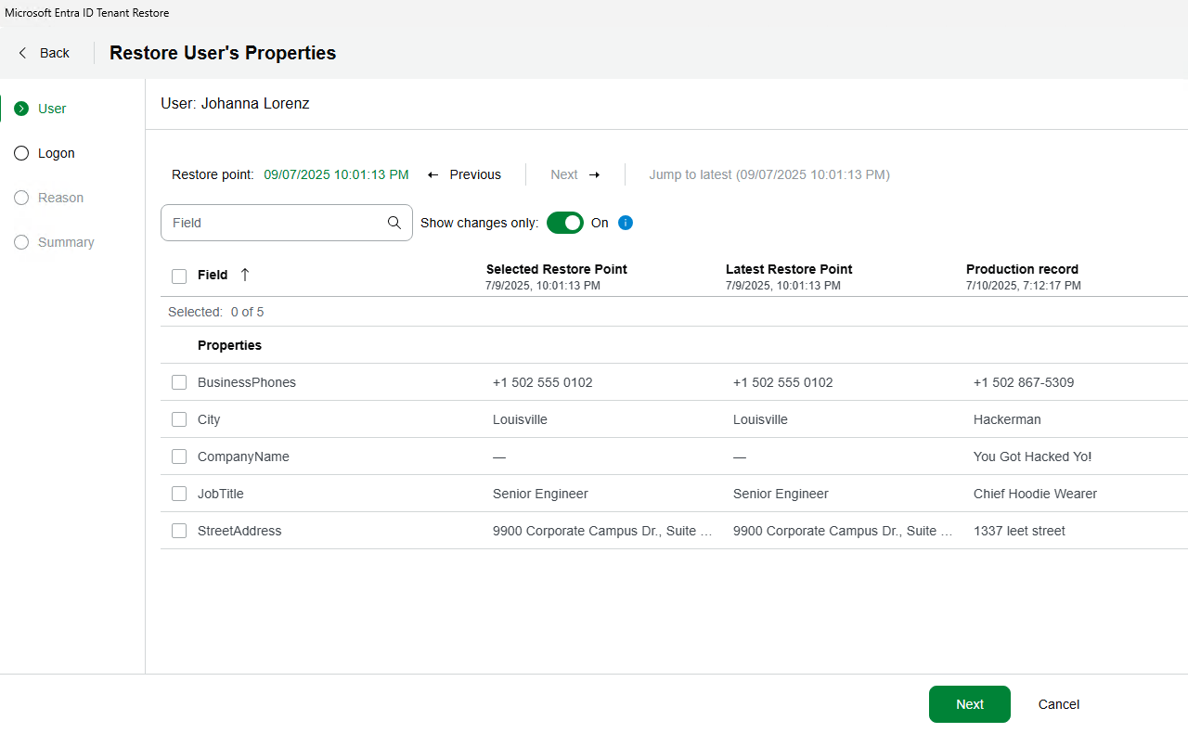Click Jump to latest restore point

[x=769, y=174]
